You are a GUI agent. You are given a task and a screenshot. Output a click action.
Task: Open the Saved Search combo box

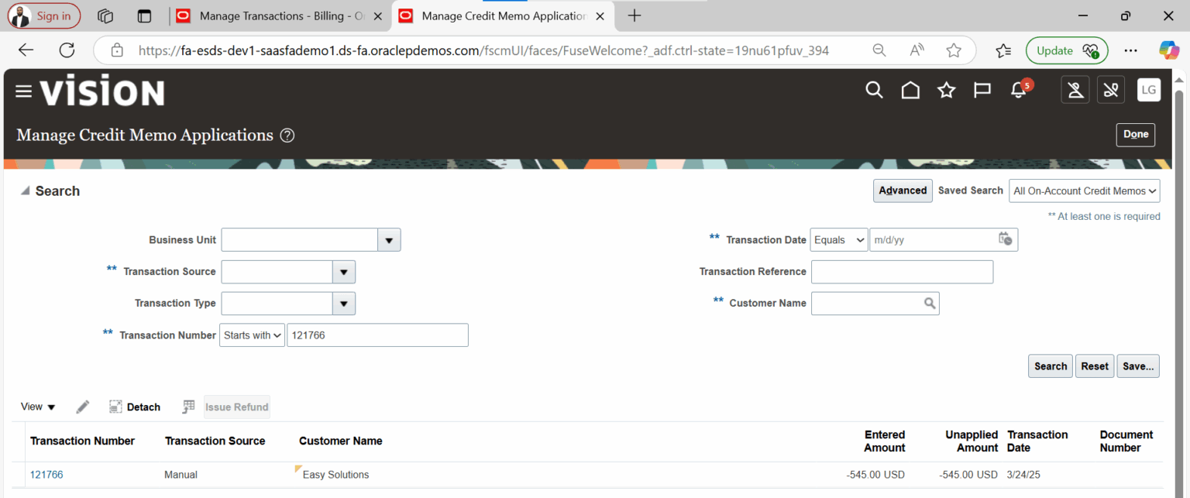click(x=1084, y=191)
